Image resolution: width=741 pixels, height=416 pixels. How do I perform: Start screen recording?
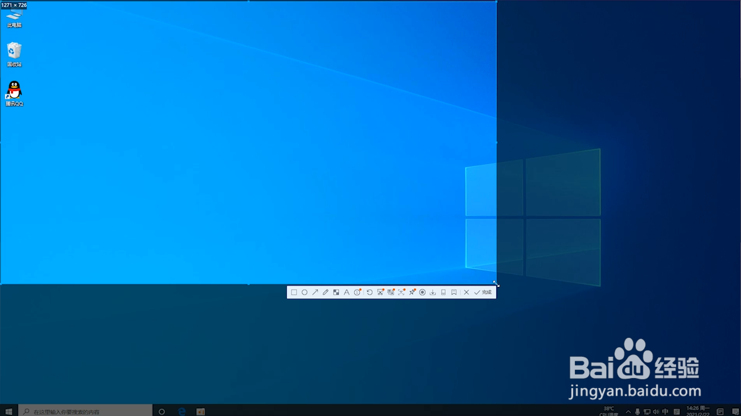point(422,292)
